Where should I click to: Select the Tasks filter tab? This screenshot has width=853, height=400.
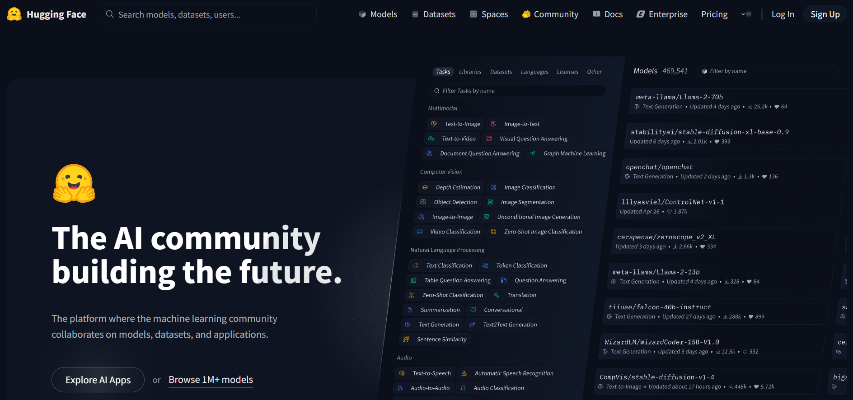[443, 72]
